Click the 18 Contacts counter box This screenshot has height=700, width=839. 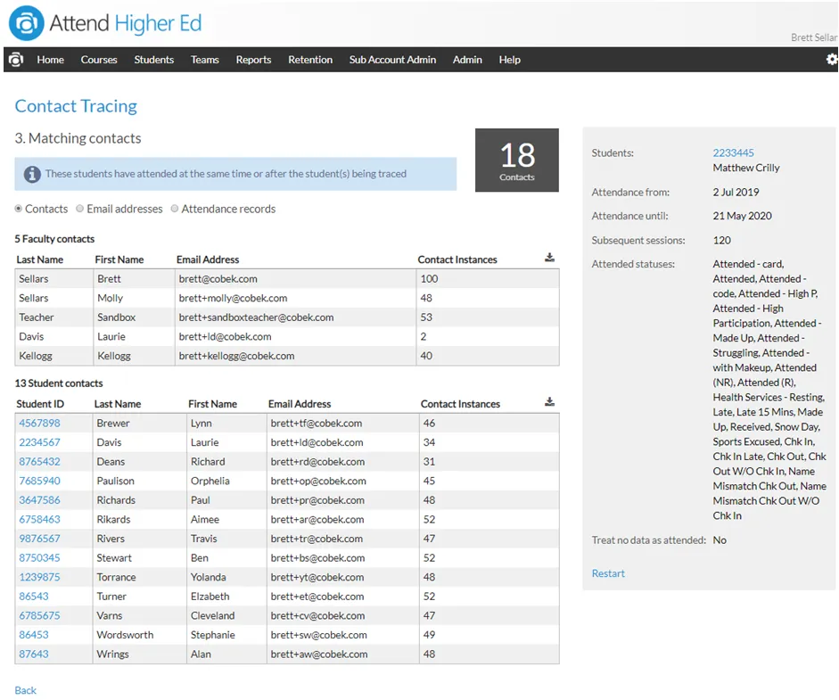517,160
